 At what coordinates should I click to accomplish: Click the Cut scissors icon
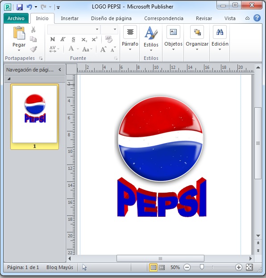click(33, 29)
